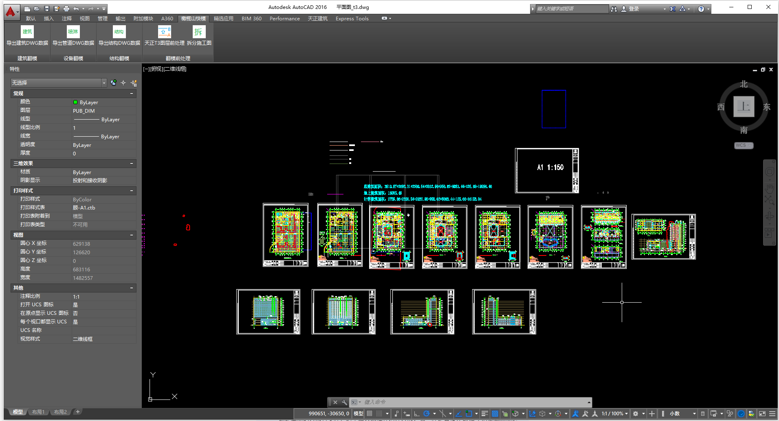Click the A1 1:150 title block drawing thumbnail
The width and height of the screenshot is (779, 421).
click(547, 170)
